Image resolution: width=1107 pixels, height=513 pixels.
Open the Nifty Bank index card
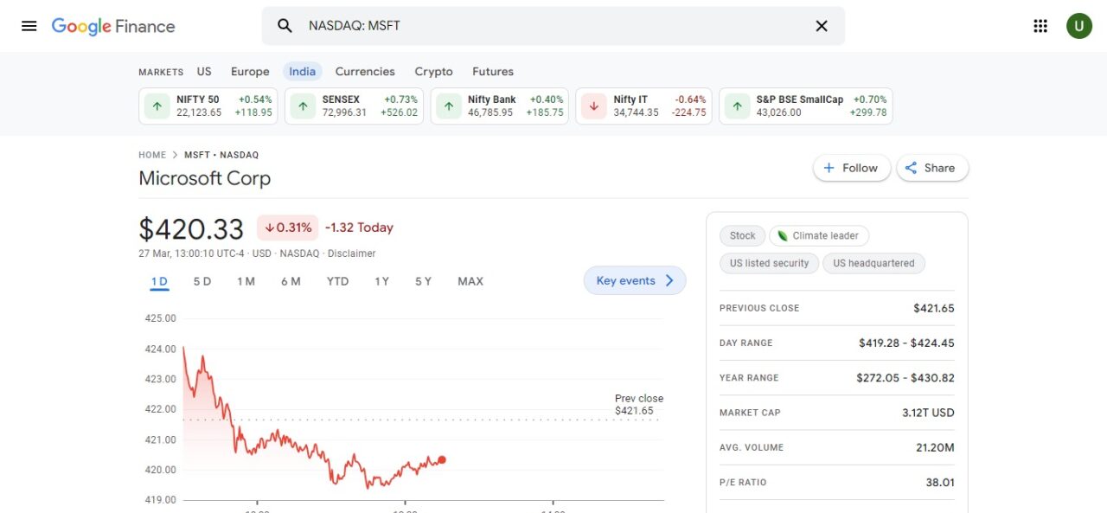pos(500,106)
